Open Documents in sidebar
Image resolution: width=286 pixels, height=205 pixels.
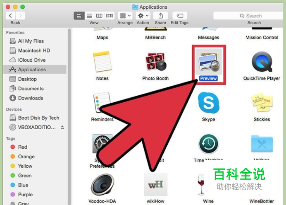click(x=35, y=89)
